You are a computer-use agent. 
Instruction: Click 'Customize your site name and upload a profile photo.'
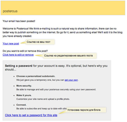(x=43, y=99)
